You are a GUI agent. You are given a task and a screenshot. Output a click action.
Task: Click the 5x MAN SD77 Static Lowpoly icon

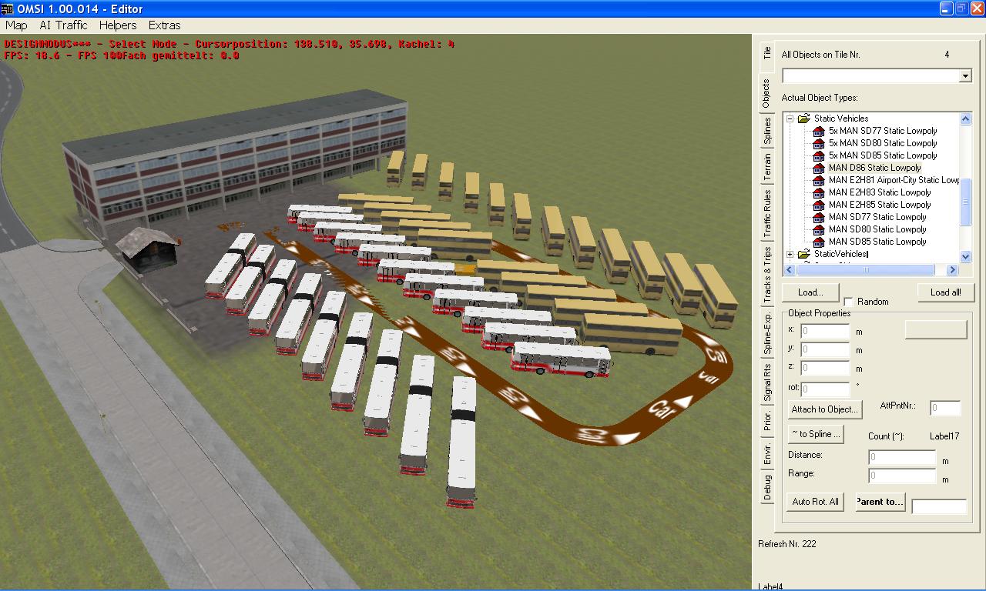pyautogui.click(x=819, y=131)
